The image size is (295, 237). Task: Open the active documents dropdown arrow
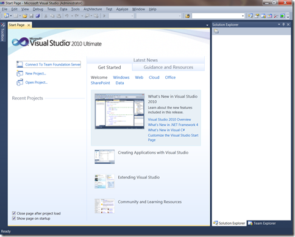[207, 25]
